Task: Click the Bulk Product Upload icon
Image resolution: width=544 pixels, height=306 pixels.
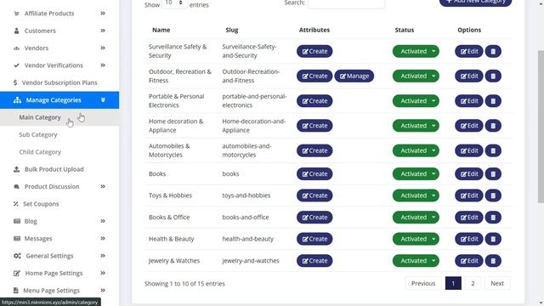Action: click(x=16, y=169)
